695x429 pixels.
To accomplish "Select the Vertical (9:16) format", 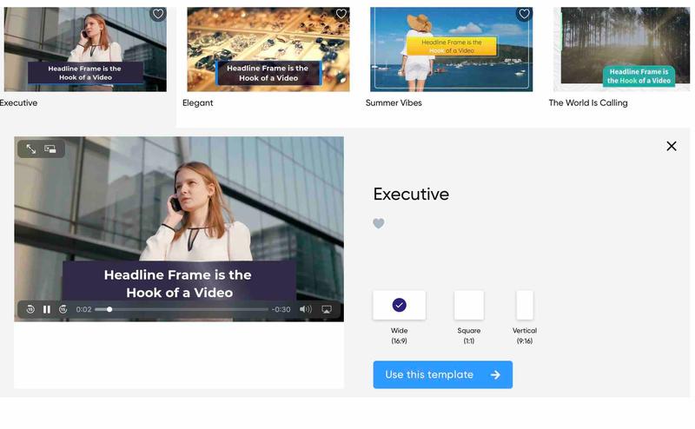I will point(525,306).
